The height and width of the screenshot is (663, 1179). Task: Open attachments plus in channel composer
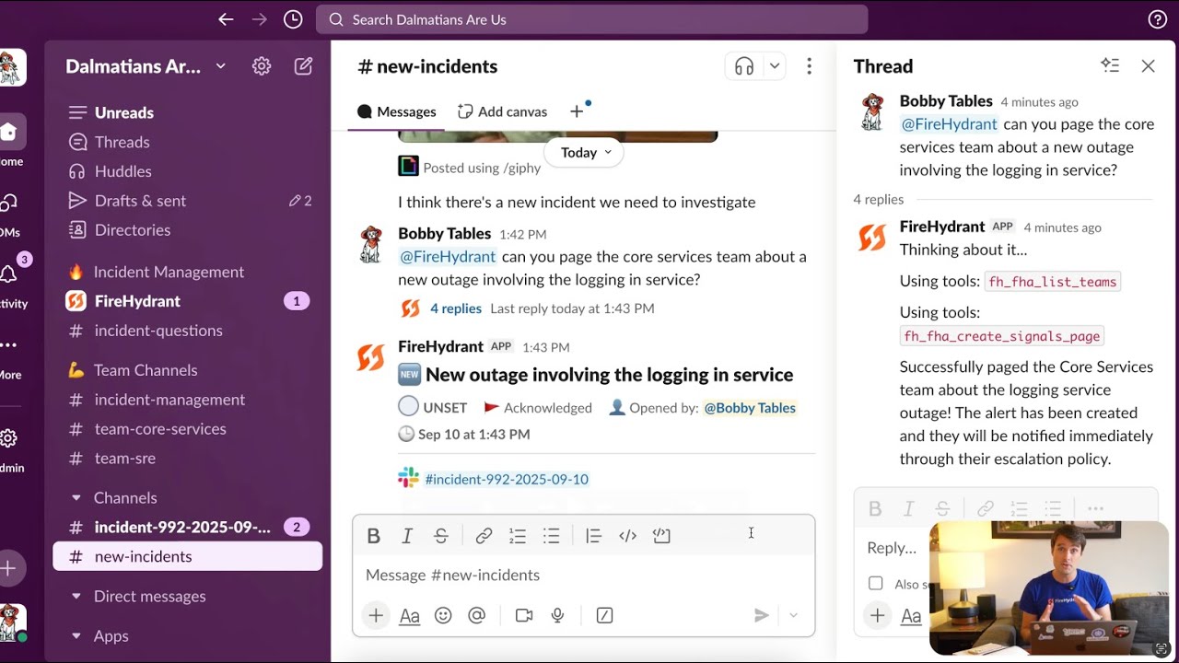click(376, 615)
